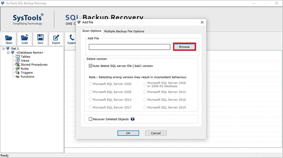Click the Stored Procedures icon
Viewport: 283px width, 158px height.
click(x=17, y=65)
